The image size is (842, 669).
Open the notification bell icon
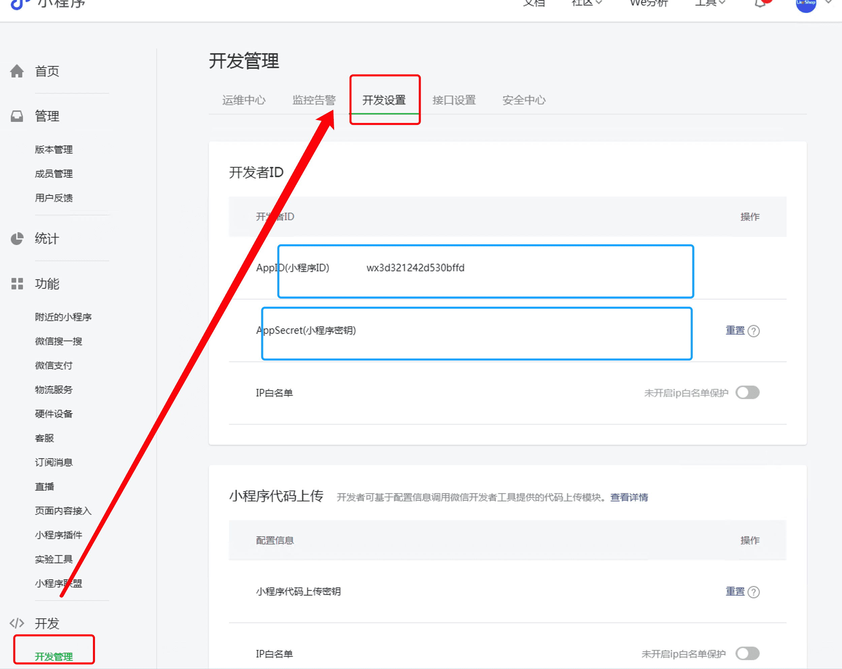[761, 3]
